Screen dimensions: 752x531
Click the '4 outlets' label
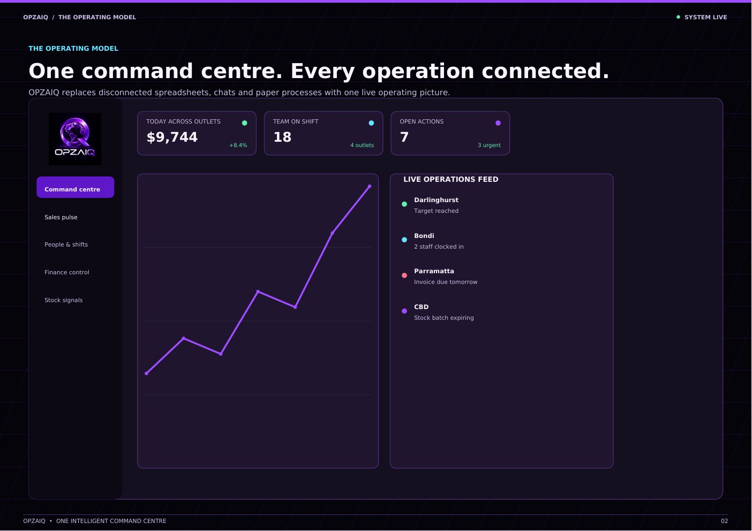[x=362, y=145]
